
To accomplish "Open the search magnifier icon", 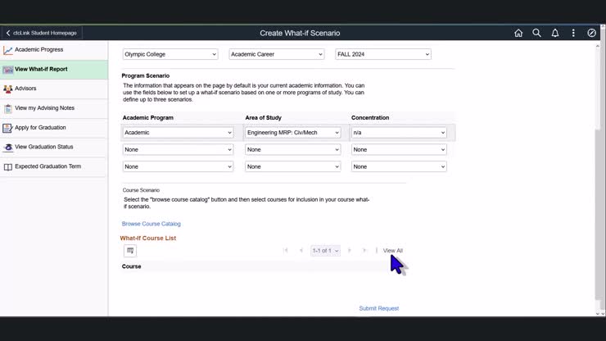I will coord(536,33).
